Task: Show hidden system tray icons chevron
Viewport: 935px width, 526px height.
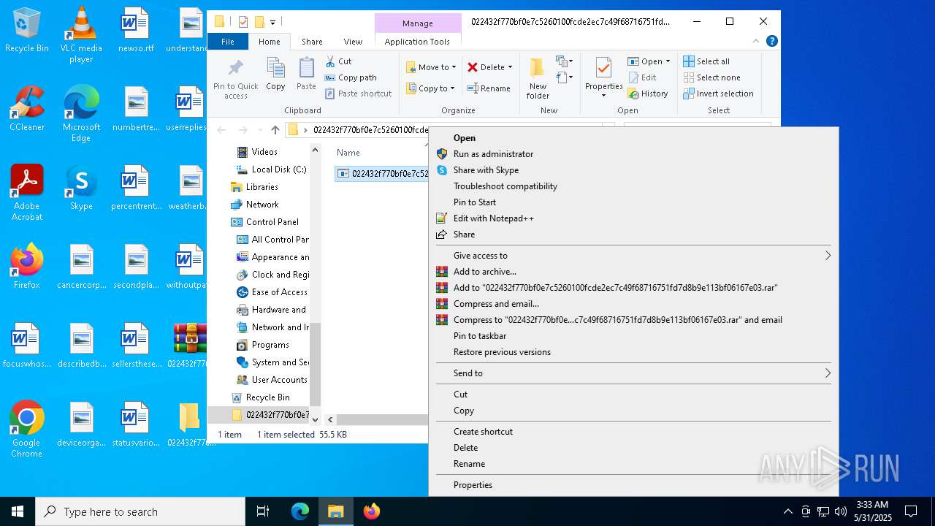Action: [787, 511]
